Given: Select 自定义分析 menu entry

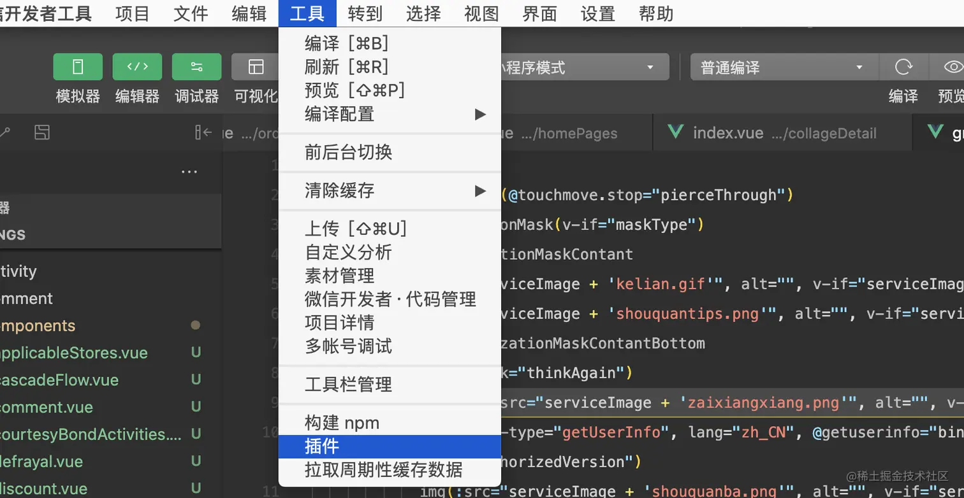Looking at the screenshot, I should point(390,252).
